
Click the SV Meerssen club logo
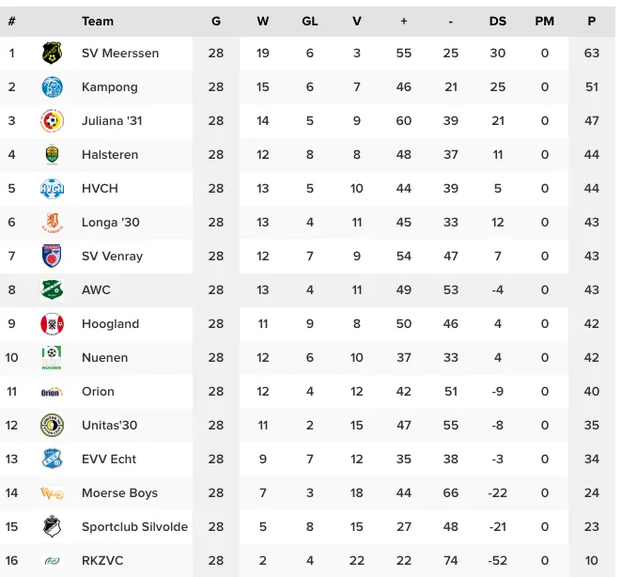52,54
